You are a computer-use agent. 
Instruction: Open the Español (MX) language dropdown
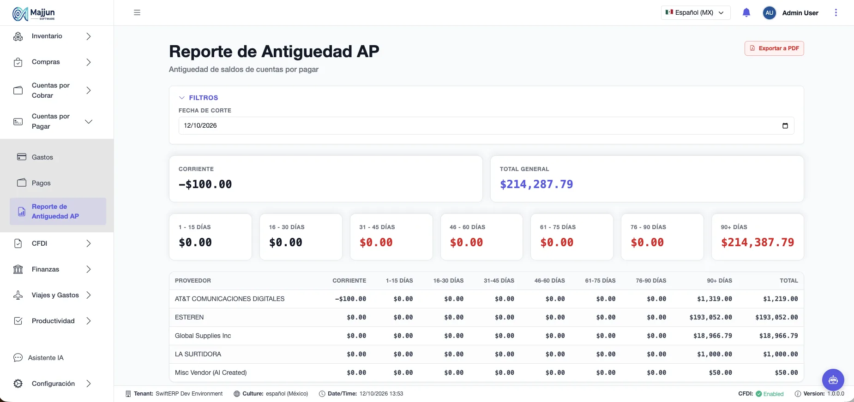[x=696, y=13]
